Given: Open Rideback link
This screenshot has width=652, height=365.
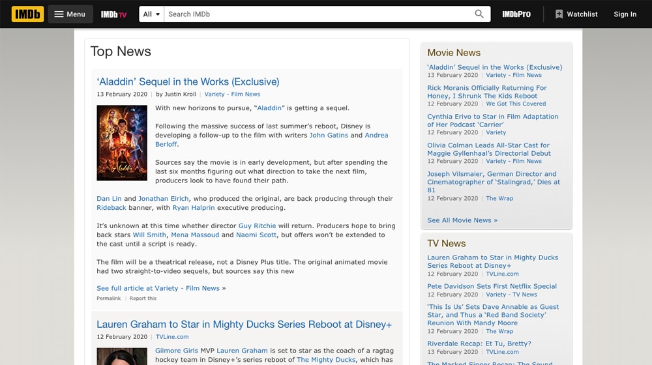Looking at the screenshot, I should point(111,208).
